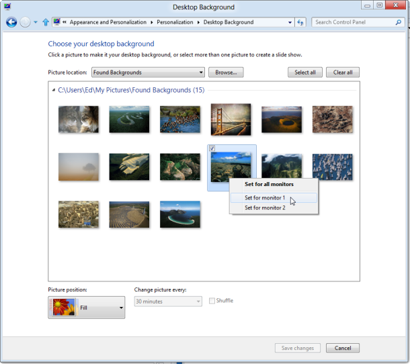Toggle the Shuffle checkbox
410x364 pixels.
click(x=212, y=301)
